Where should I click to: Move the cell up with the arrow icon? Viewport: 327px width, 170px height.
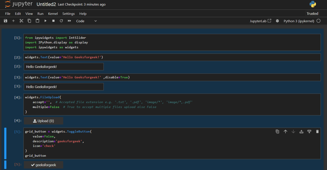click(x=285, y=132)
